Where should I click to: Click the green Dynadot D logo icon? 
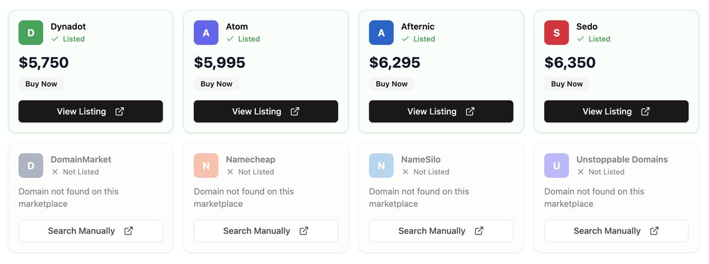coord(31,32)
